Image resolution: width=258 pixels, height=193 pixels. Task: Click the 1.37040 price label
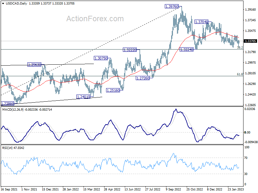click(x=201, y=22)
